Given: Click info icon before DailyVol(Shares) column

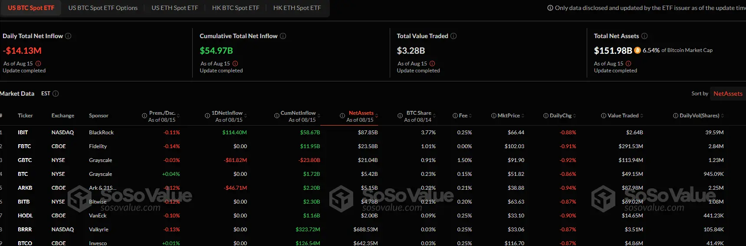Looking at the screenshot, I should [676, 116].
